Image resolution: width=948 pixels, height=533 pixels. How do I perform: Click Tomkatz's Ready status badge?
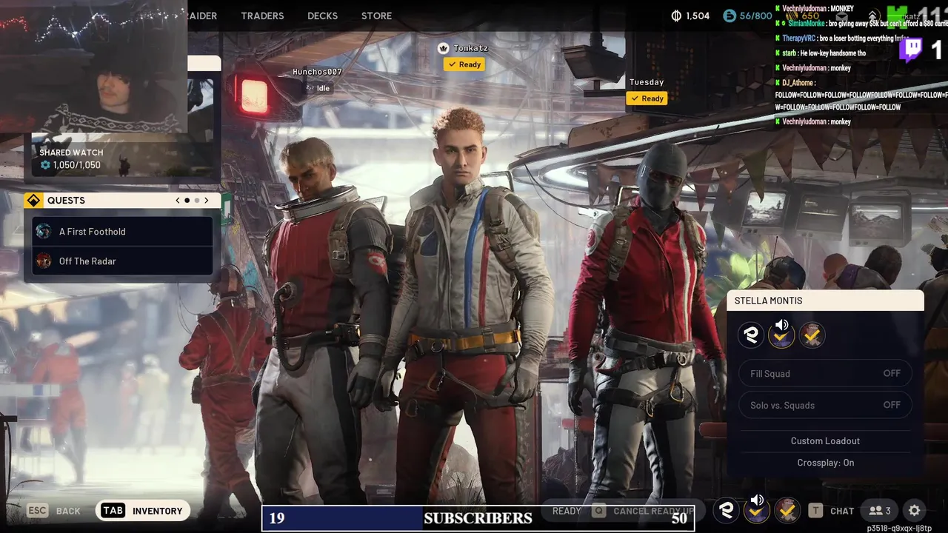pos(464,64)
